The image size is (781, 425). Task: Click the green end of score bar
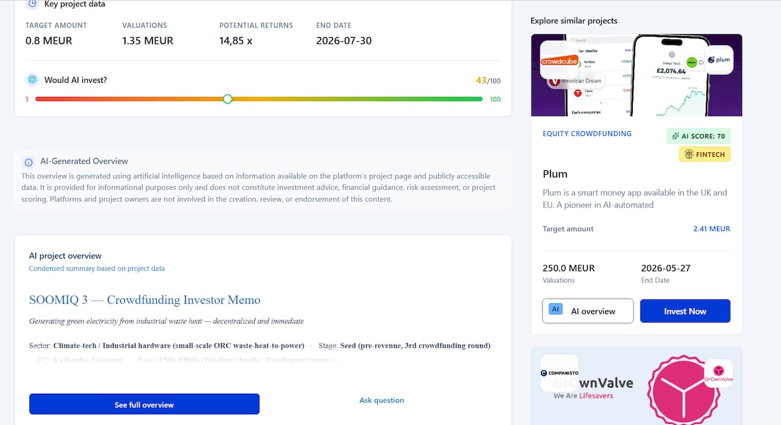(x=495, y=99)
